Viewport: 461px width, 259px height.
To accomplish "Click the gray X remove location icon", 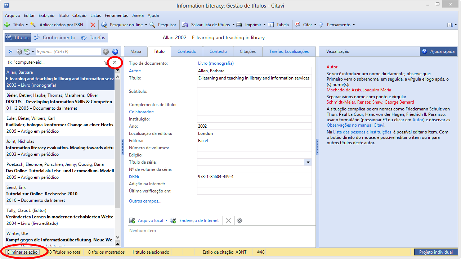I will coord(228,221).
